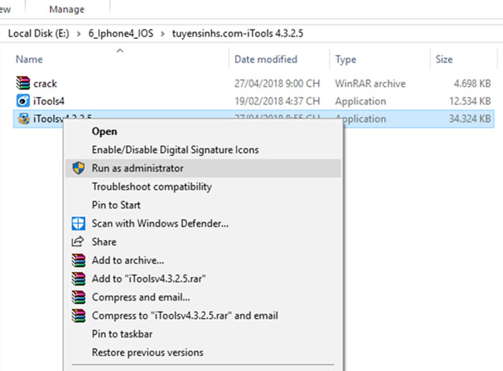
Task: Navigate to Local Disk (E:) in breadcrumb
Action: (x=39, y=33)
